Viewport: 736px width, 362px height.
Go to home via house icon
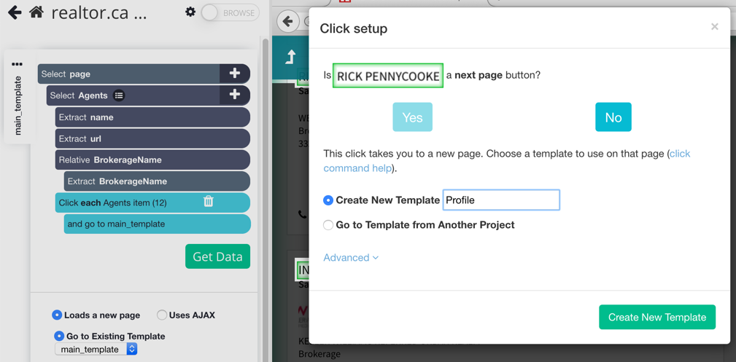(36, 12)
